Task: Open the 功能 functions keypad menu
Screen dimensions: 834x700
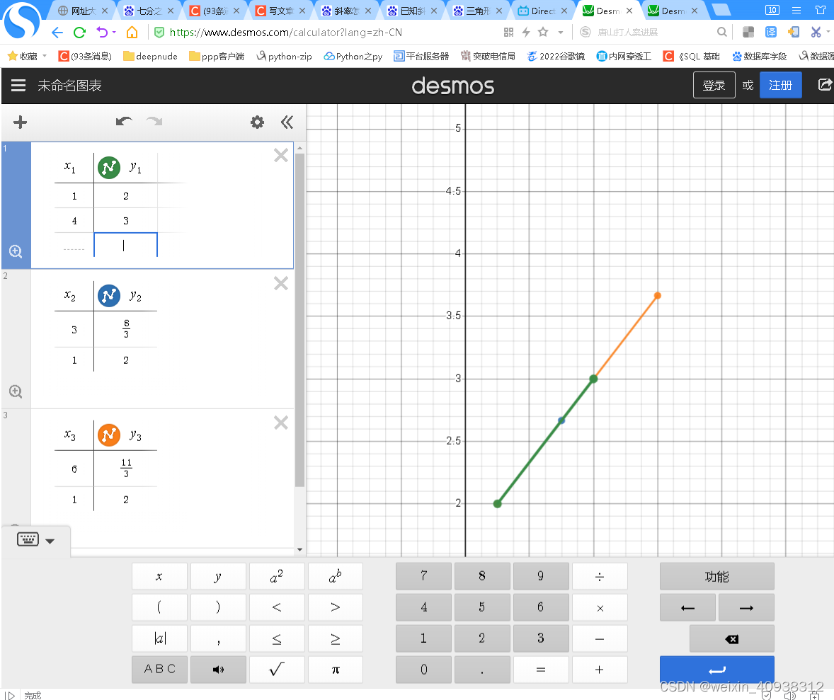Action: click(716, 577)
